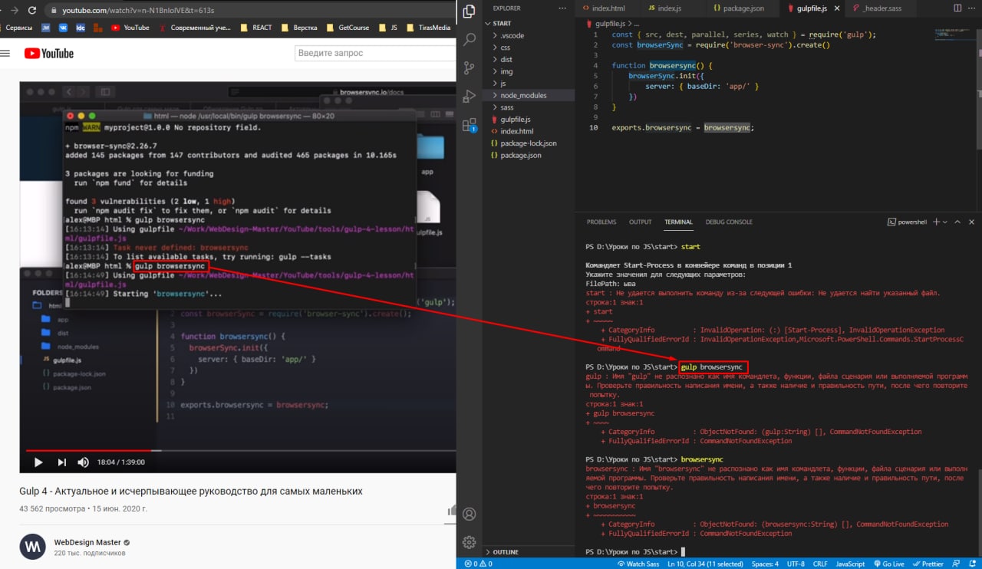
Task: Close the terminal panel
Action: (x=972, y=222)
